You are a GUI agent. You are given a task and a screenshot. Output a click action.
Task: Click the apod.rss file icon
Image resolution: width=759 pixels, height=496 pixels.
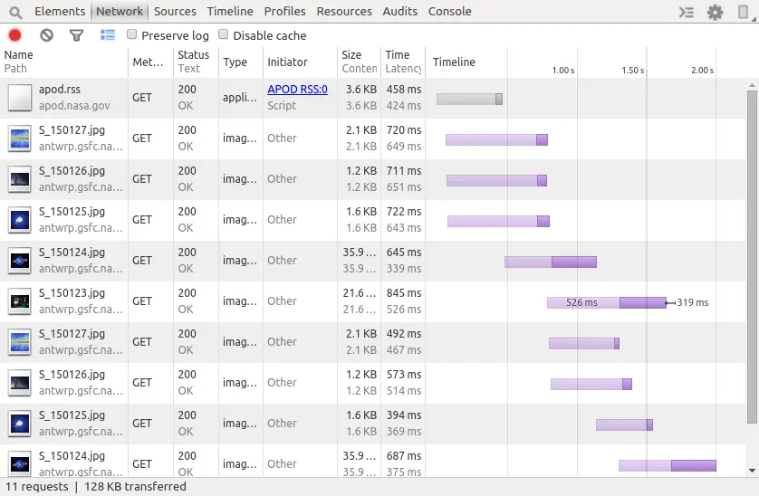(x=19, y=97)
